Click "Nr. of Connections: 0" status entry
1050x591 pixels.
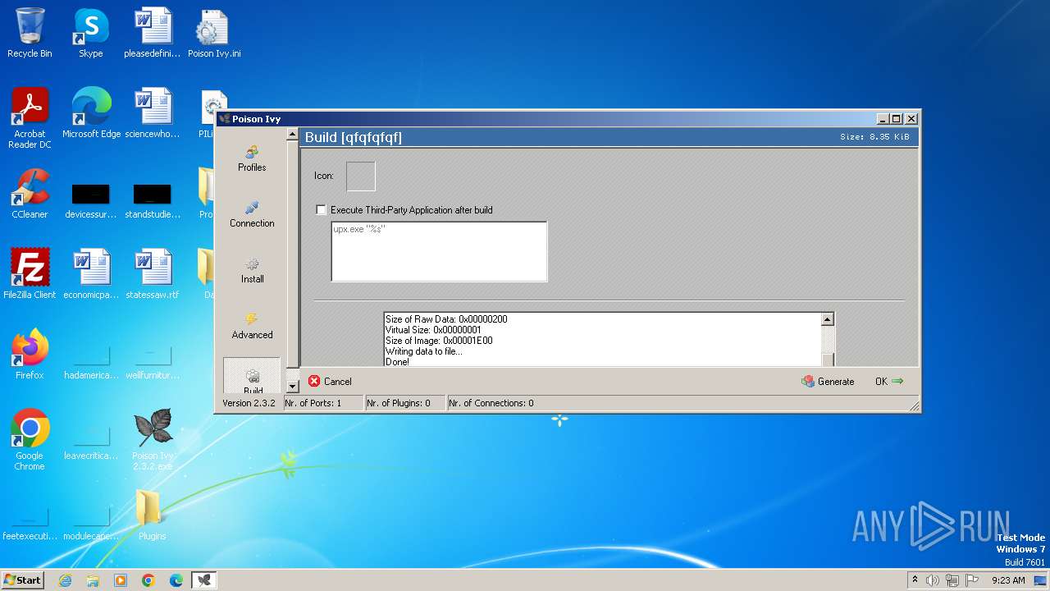[491, 403]
